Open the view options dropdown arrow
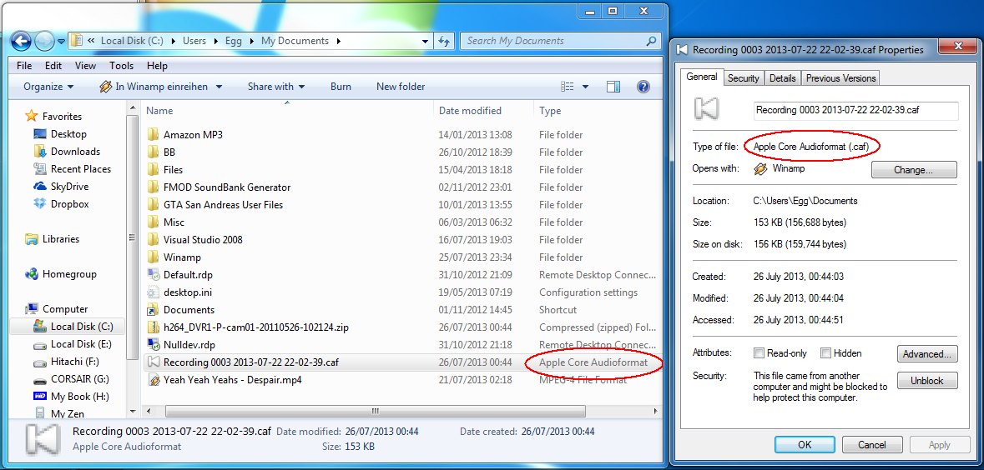The height and width of the screenshot is (470, 984). coord(586,87)
